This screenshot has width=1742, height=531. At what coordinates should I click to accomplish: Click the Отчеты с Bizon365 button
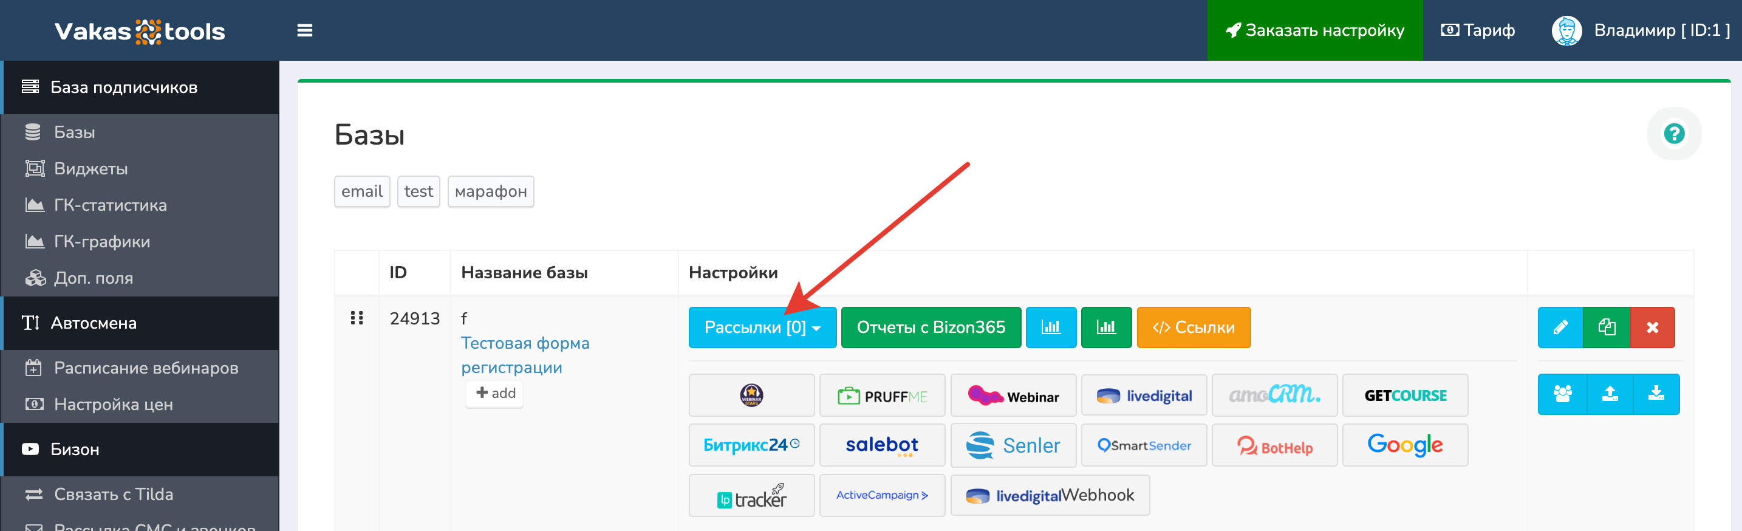tap(931, 327)
